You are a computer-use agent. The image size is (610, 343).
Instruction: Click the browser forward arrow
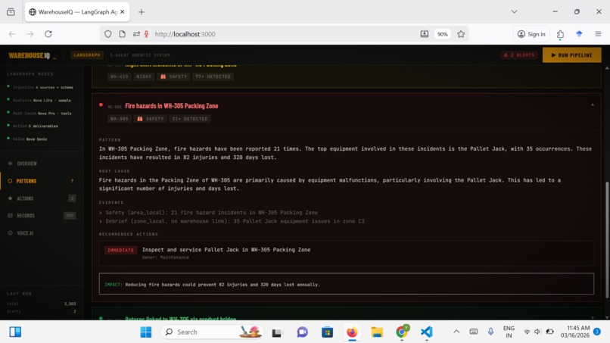pos(30,34)
